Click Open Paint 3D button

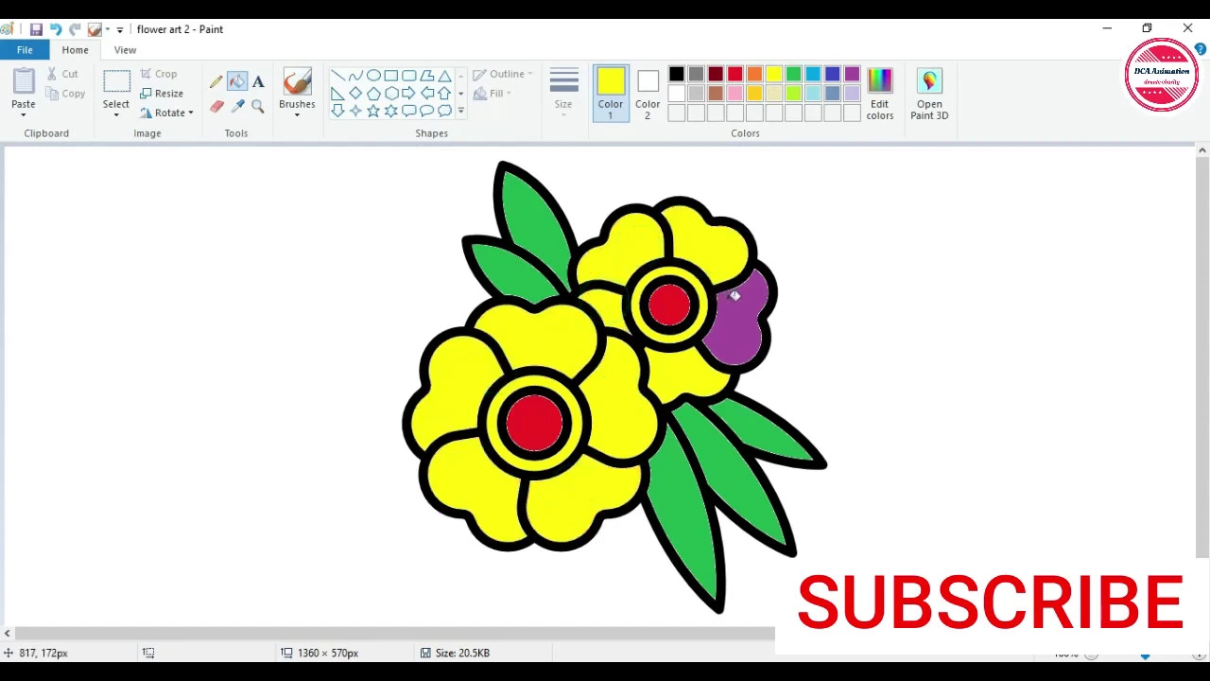[929, 94]
